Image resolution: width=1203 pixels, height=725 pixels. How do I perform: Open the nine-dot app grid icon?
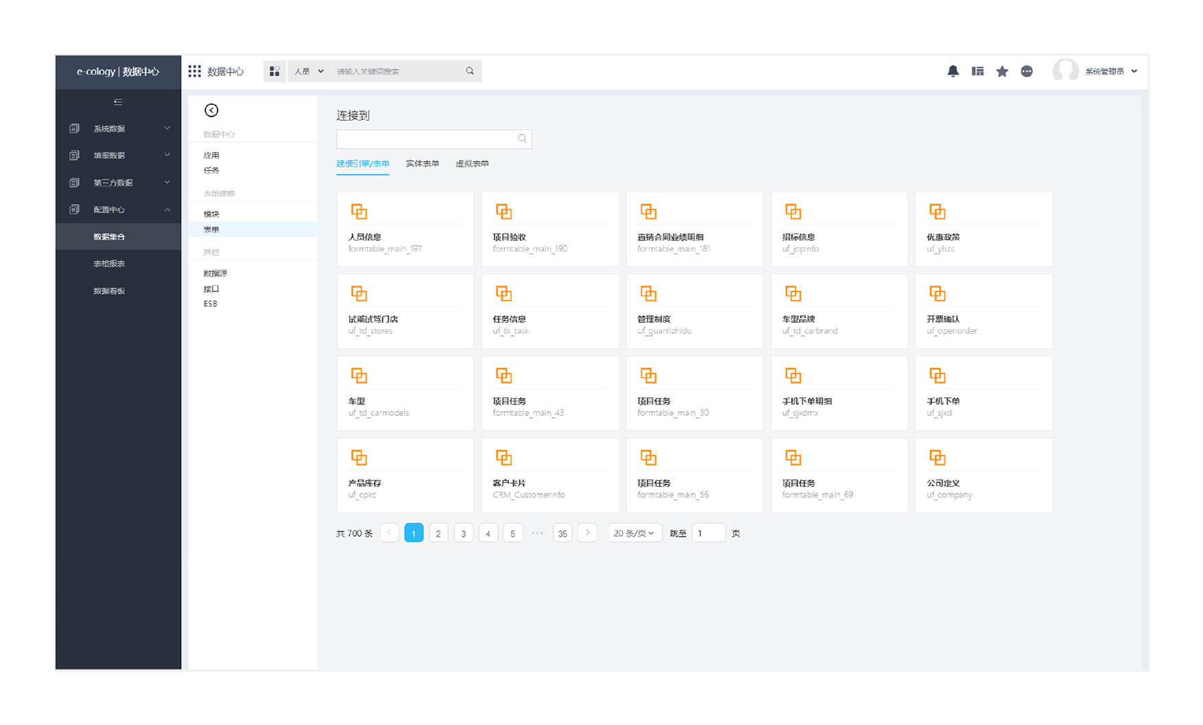pyautogui.click(x=195, y=71)
